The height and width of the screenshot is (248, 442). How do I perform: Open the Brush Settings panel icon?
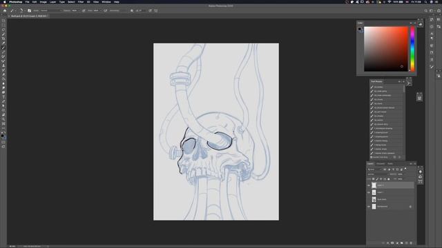coord(29,11)
